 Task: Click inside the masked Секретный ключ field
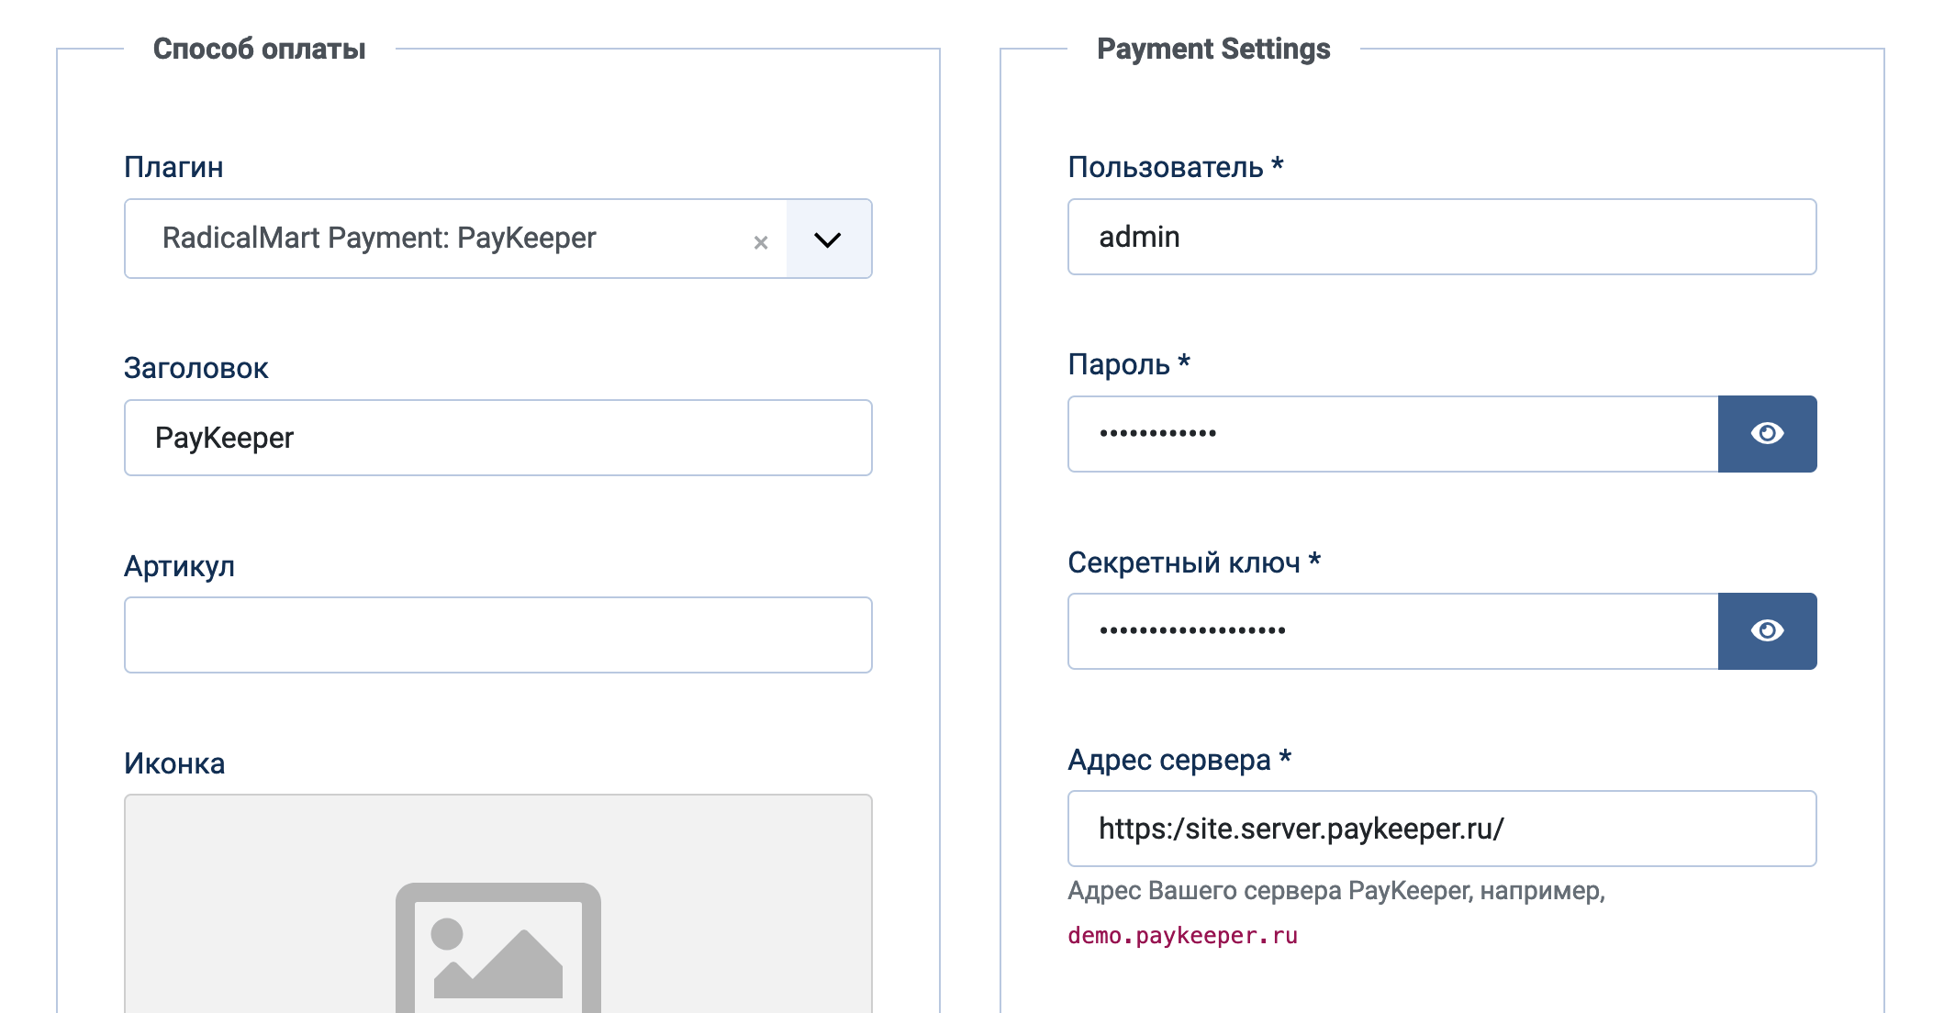1391,631
